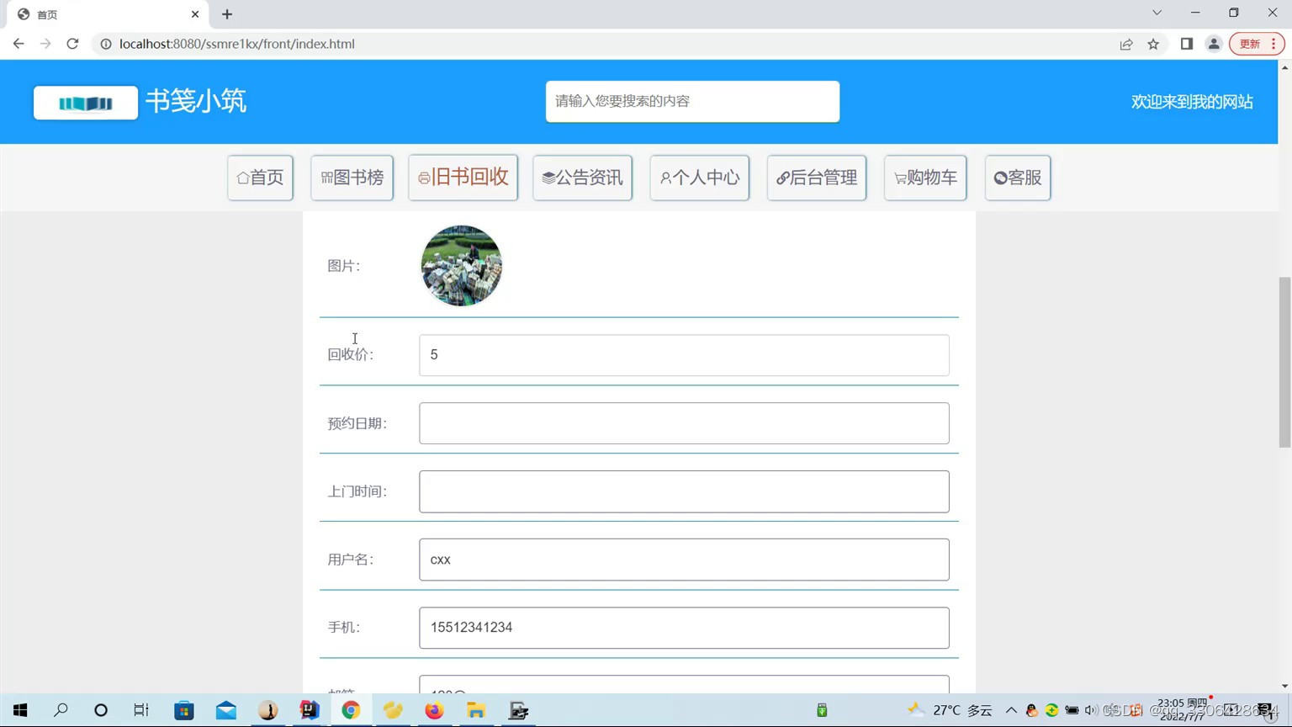This screenshot has height=727, width=1292.
Task: Open the browser profile avatar icon
Action: tap(1214, 44)
